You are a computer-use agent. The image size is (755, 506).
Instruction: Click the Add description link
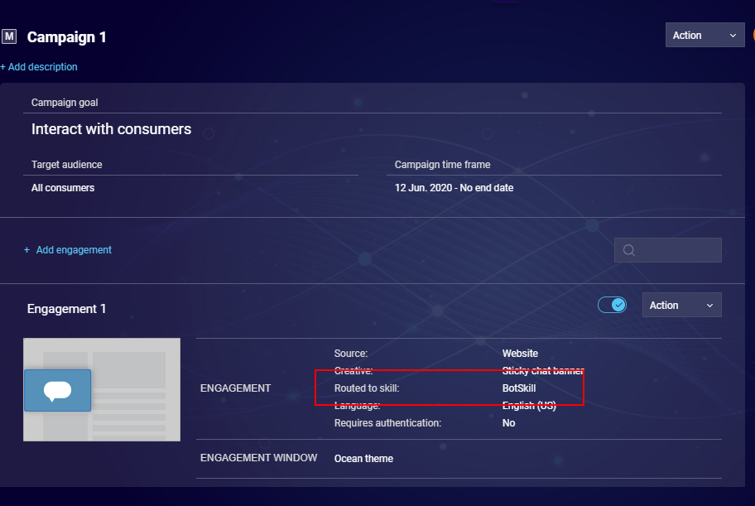pyautogui.click(x=39, y=67)
